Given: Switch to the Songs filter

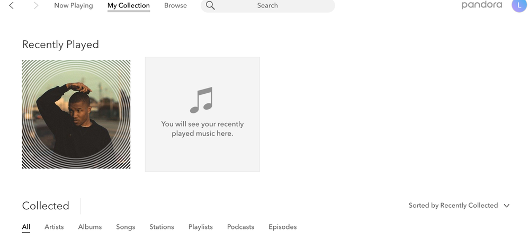Looking at the screenshot, I should (x=125, y=227).
